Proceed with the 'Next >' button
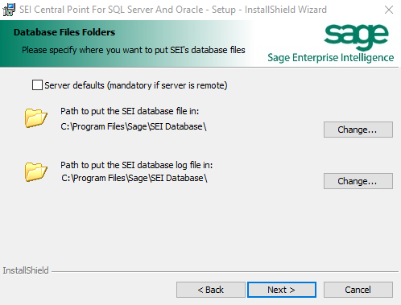The image size is (401, 305). 282,290
